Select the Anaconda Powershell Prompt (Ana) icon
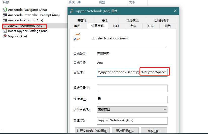This screenshot has width=208, height=134. 5,15
